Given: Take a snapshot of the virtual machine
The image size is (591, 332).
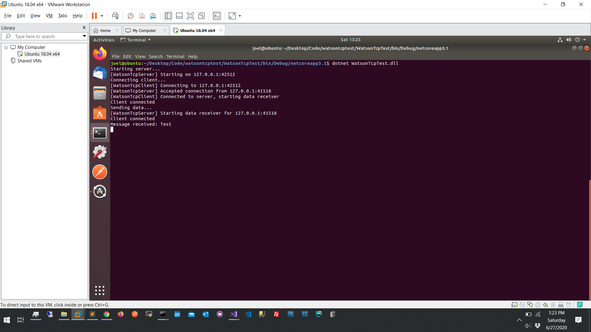Looking at the screenshot, I should 130,16.
